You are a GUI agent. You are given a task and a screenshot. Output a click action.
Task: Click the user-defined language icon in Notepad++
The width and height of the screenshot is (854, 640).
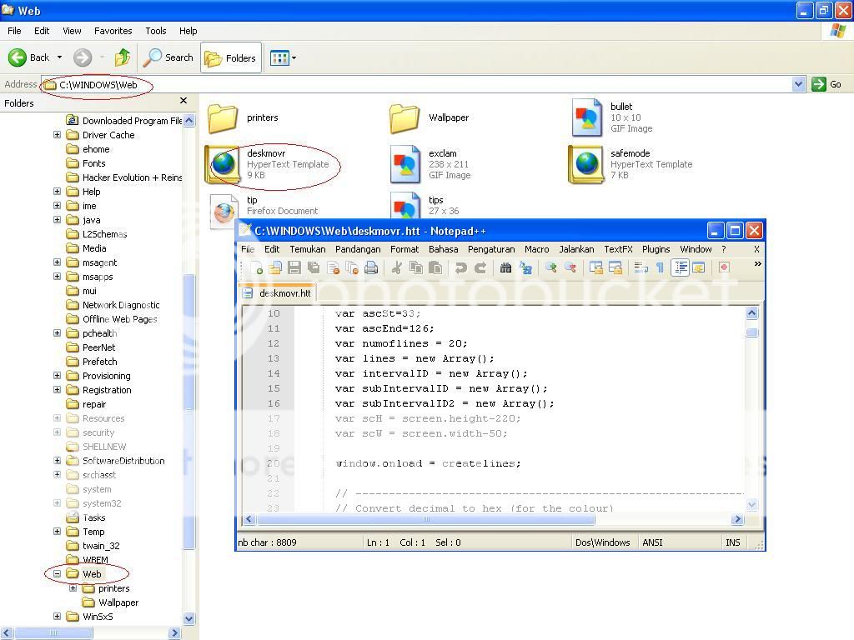click(x=699, y=267)
